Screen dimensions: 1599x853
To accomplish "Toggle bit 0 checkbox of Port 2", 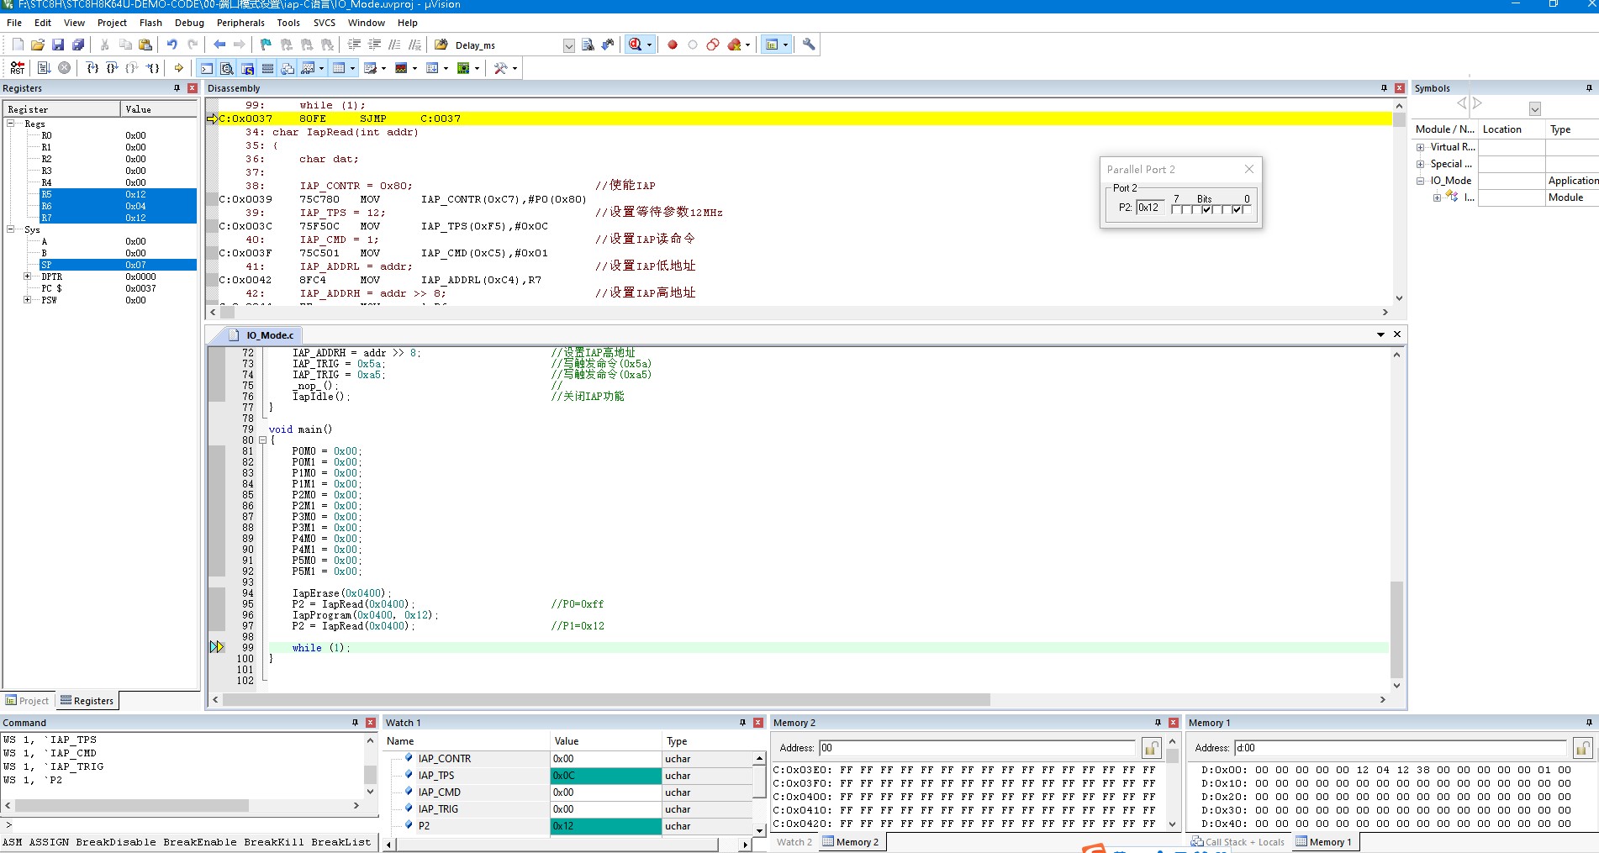I will (1247, 209).
